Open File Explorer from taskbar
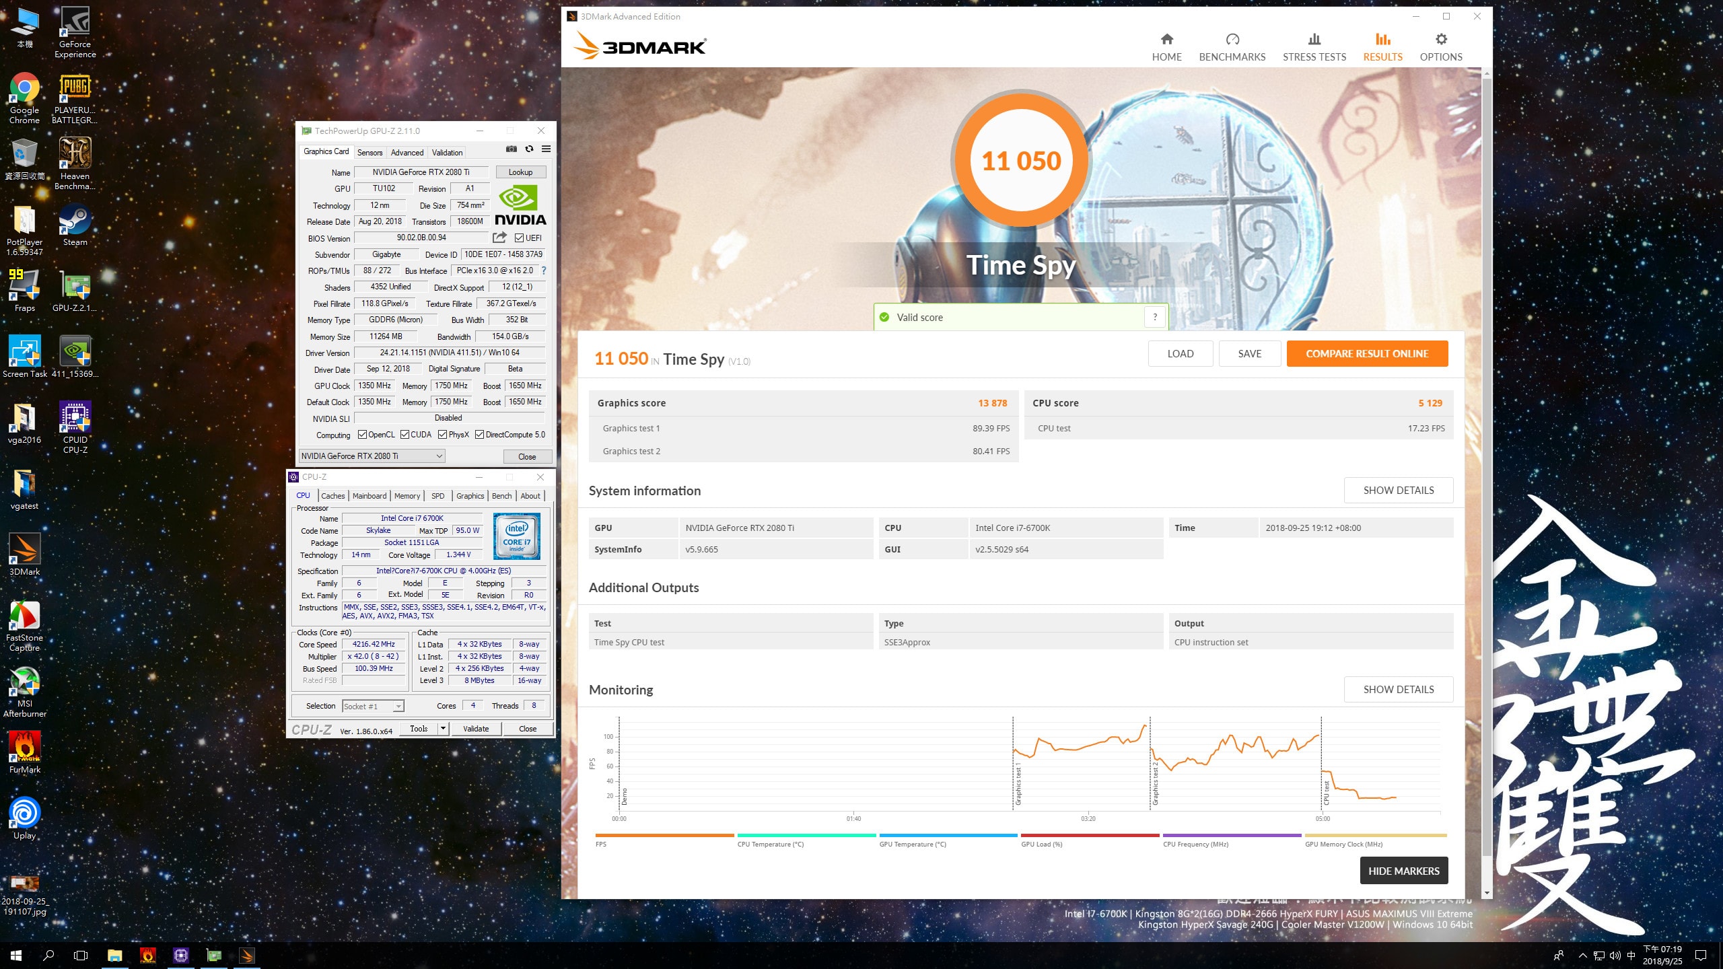The width and height of the screenshot is (1723, 969). (x=114, y=955)
